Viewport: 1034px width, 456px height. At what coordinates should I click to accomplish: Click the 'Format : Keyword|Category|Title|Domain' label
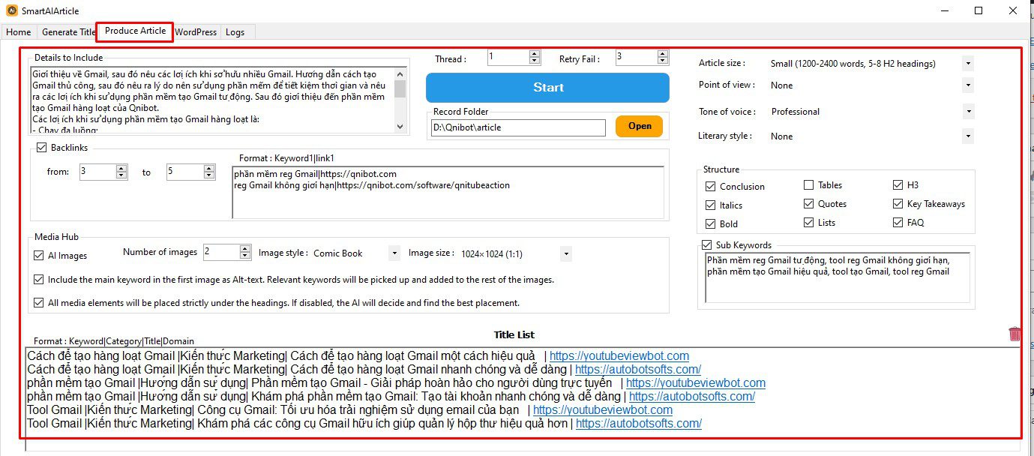point(114,341)
